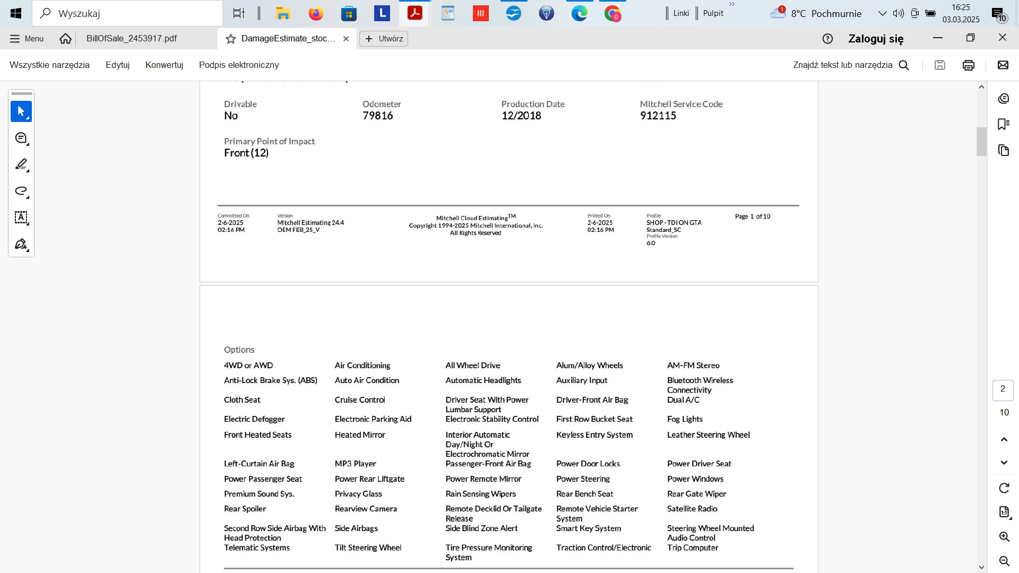Open Podpis elektroniczny tab
Viewport: 1019px width, 573px height.
pos(239,65)
